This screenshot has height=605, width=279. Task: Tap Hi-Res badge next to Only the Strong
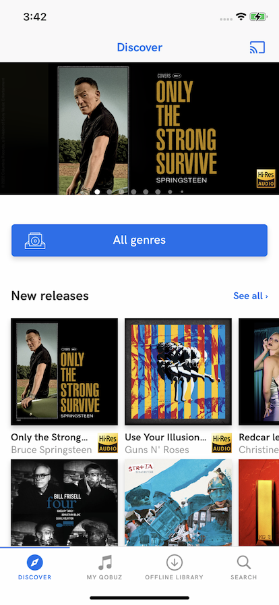108,443
